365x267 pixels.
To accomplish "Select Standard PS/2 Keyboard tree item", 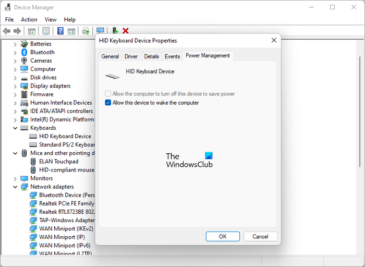I will [67, 144].
